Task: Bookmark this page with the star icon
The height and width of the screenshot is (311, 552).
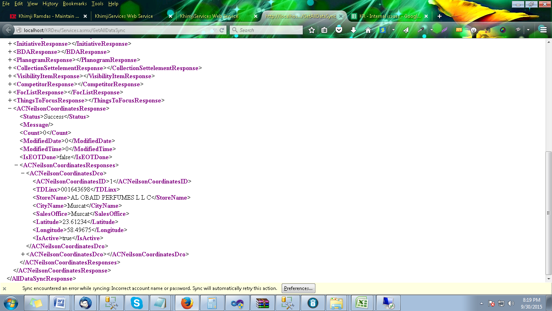Action: point(312,30)
